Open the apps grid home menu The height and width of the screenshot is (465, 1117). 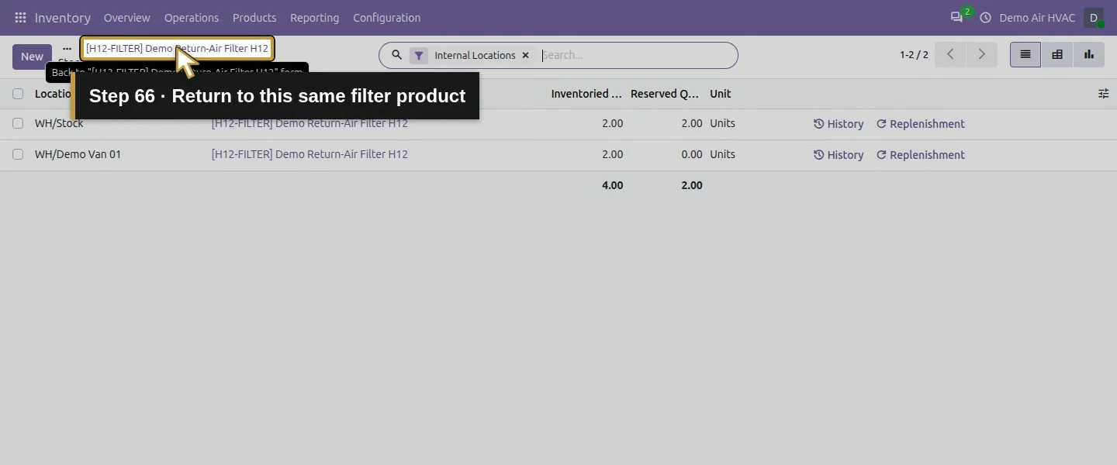pyautogui.click(x=20, y=17)
